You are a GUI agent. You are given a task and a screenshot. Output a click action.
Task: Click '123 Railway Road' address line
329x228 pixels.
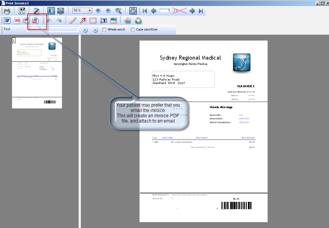coord(166,79)
